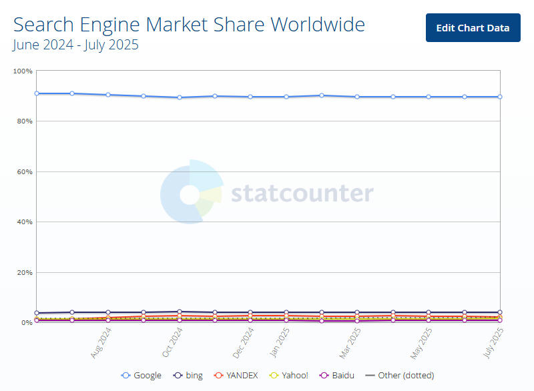534x391 pixels.
Task: Pick Google's data point marker for Aug 2024
Action: point(108,95)
